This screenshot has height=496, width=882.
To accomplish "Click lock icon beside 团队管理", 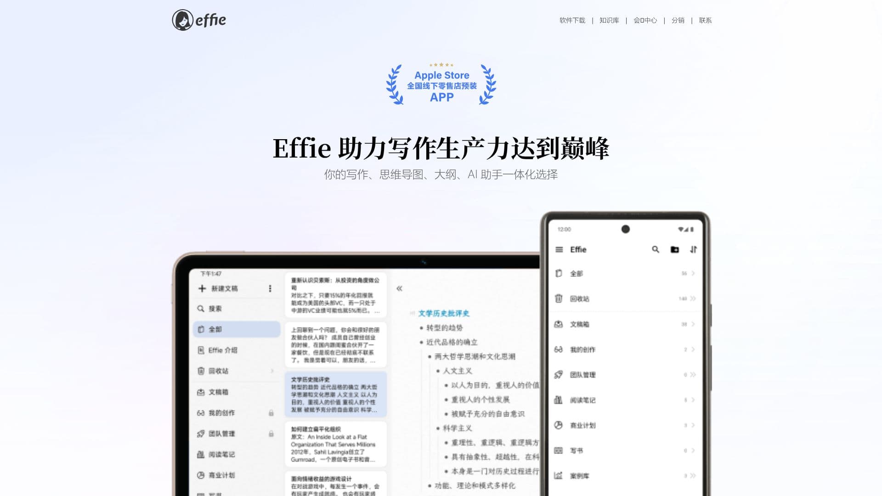I will pyautogui.click(x=271, y=434).
